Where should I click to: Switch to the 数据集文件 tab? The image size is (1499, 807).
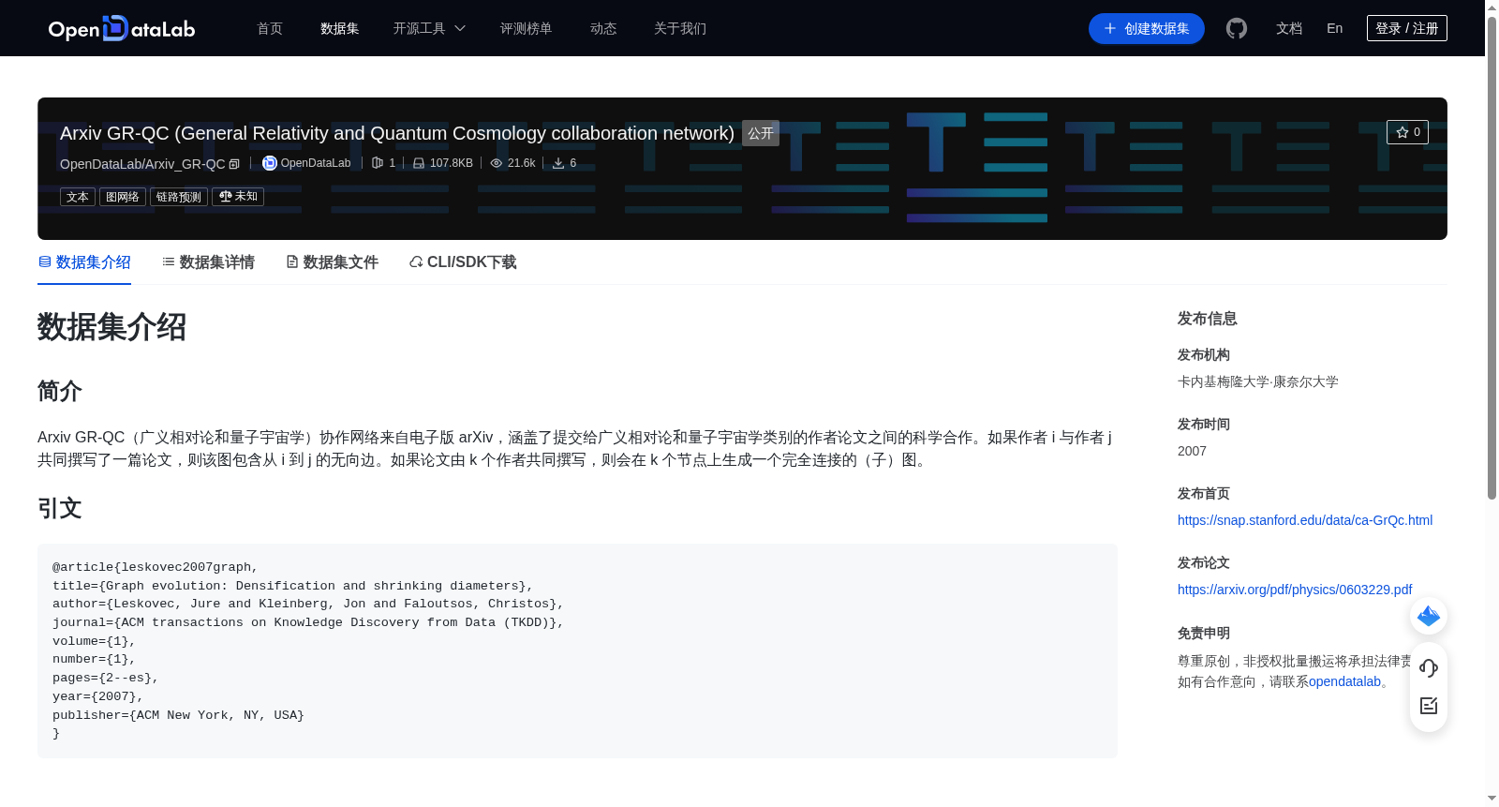tap(332, 262)
